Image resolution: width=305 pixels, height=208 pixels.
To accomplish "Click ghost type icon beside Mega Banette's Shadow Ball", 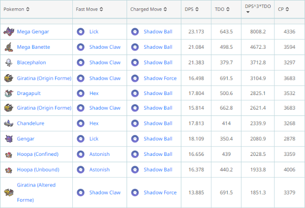I will pyautogui.click(x=135, y=47).
